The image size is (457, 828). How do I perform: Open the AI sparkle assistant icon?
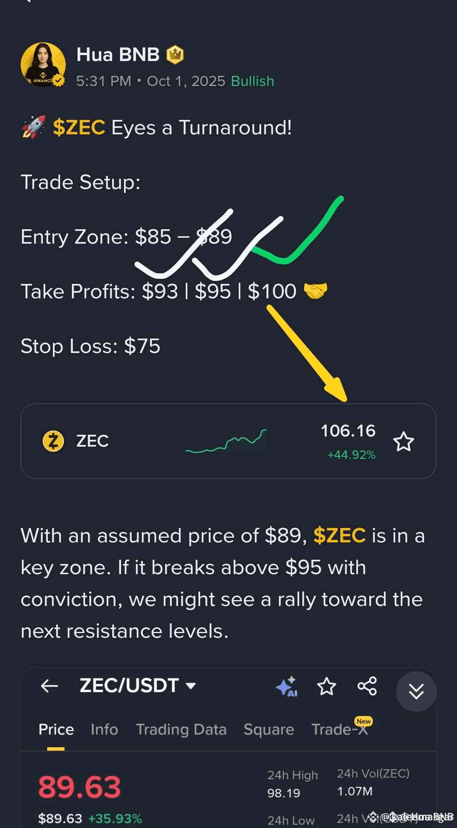(x=286, y=686)
